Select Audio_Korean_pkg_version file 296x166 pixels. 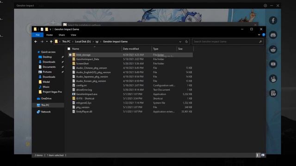click(91, 81)
